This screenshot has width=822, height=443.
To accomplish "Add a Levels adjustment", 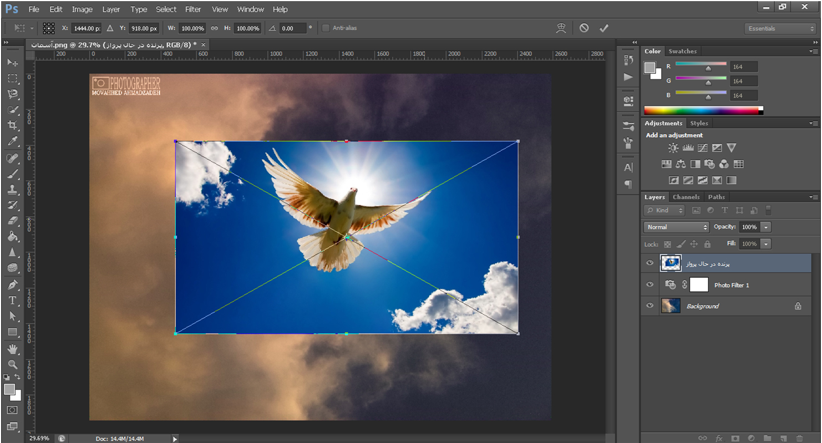I will tap(688, 148).
